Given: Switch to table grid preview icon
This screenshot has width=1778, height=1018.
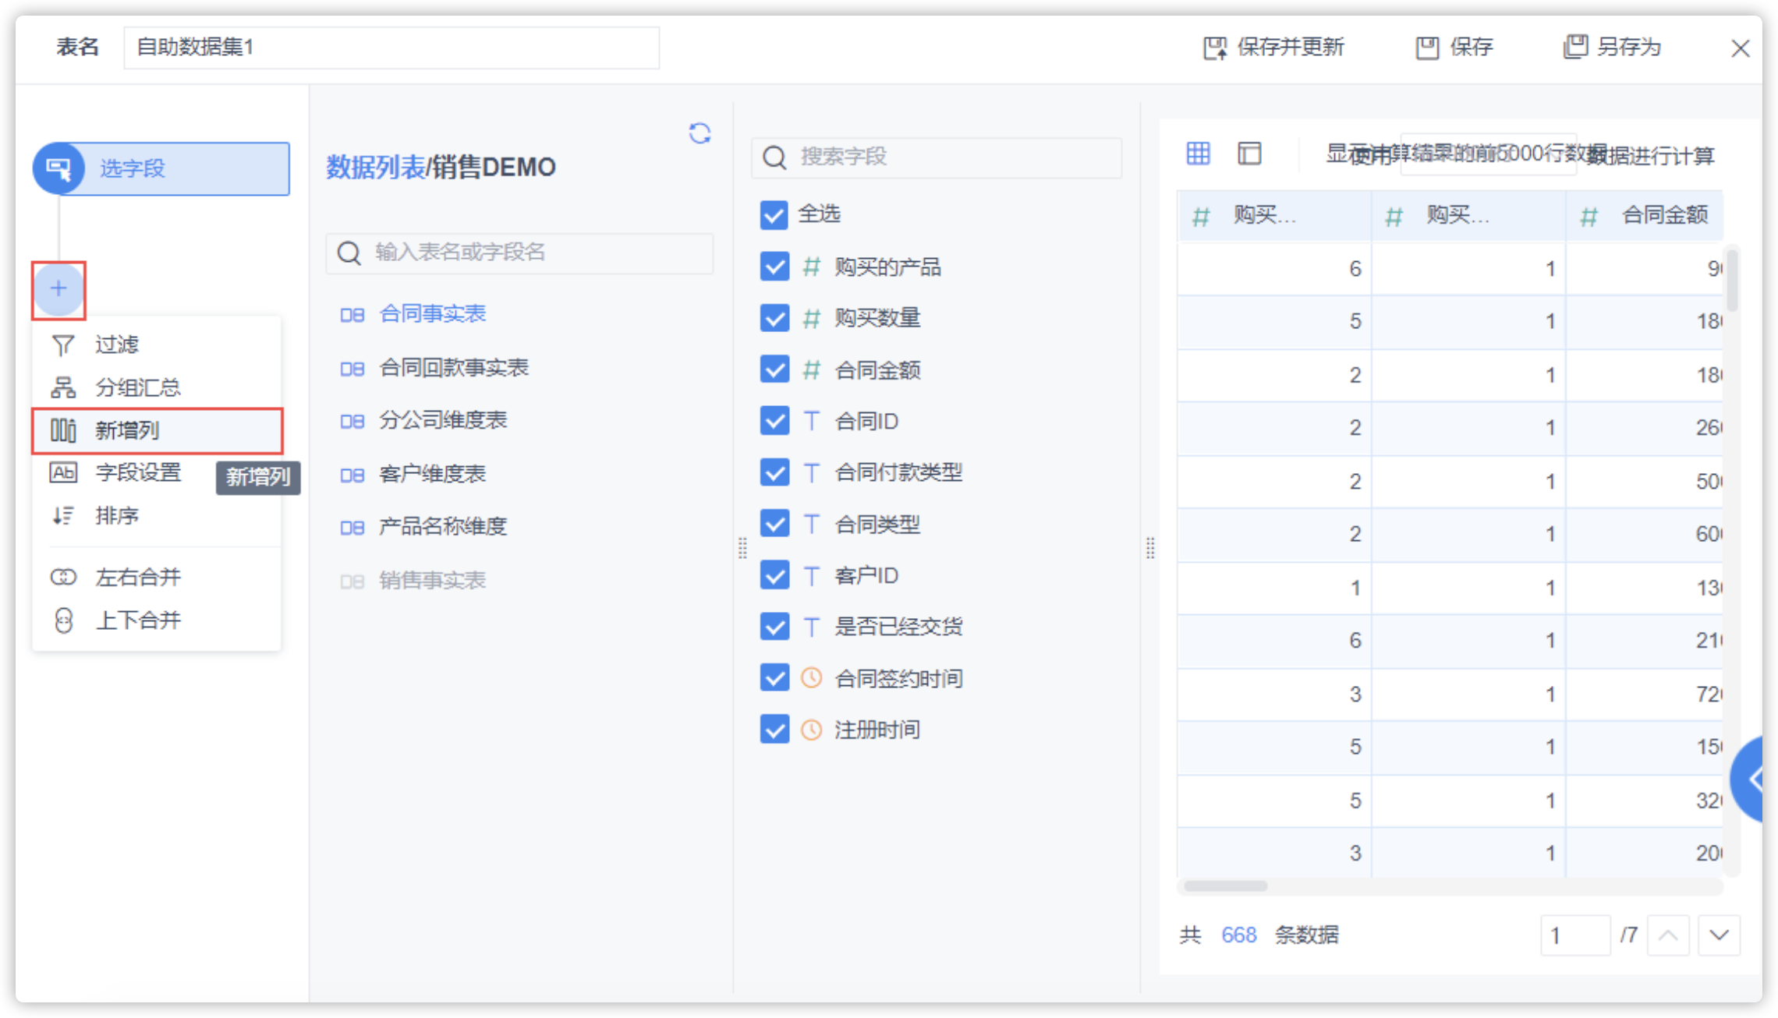Looking at the screenshot, I should coord(1198,154).
